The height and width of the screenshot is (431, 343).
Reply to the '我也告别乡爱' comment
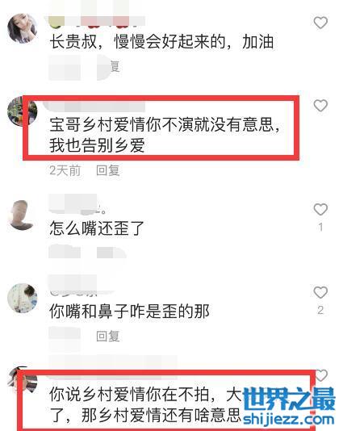click(107, 170)
